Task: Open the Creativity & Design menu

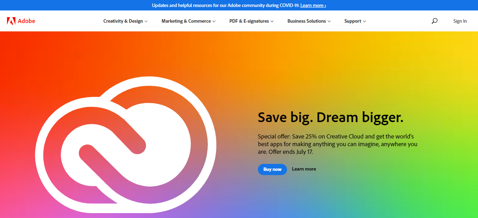Action: click(126, 21)
